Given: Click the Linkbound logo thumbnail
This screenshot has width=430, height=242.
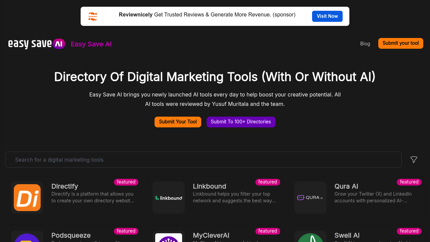Looking at the screenshot, I should (169, 198).
